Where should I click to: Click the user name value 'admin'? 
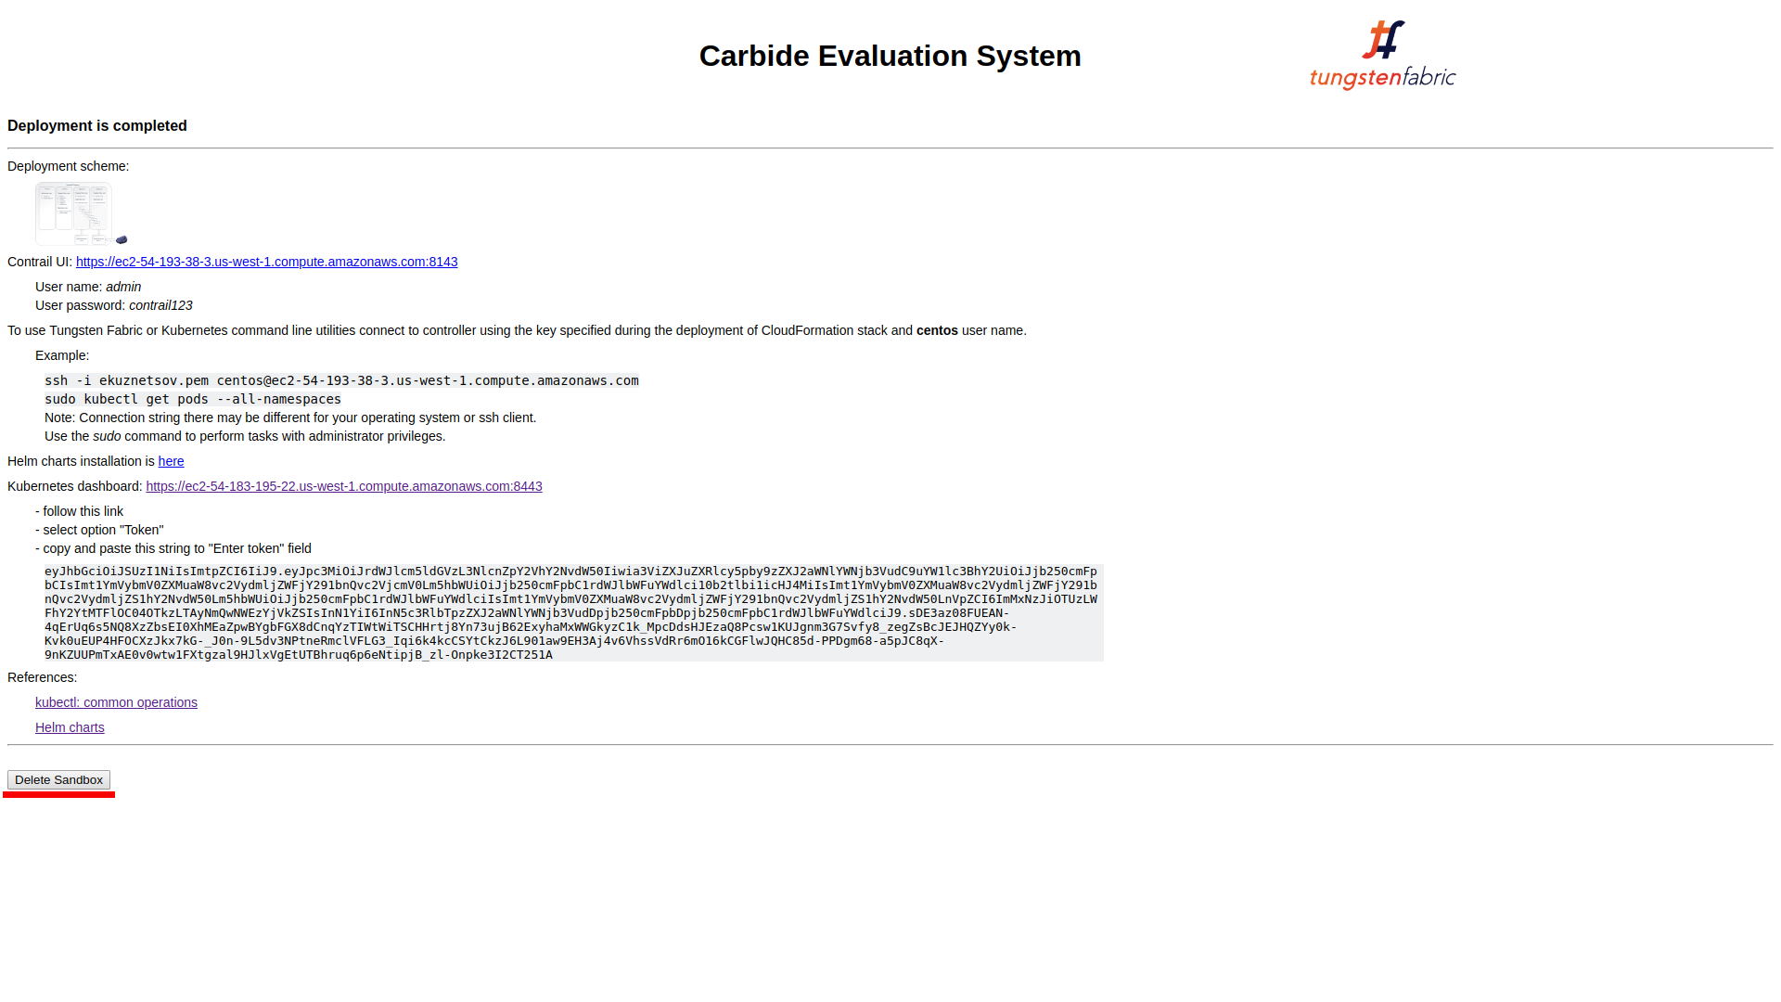(123, 287)
